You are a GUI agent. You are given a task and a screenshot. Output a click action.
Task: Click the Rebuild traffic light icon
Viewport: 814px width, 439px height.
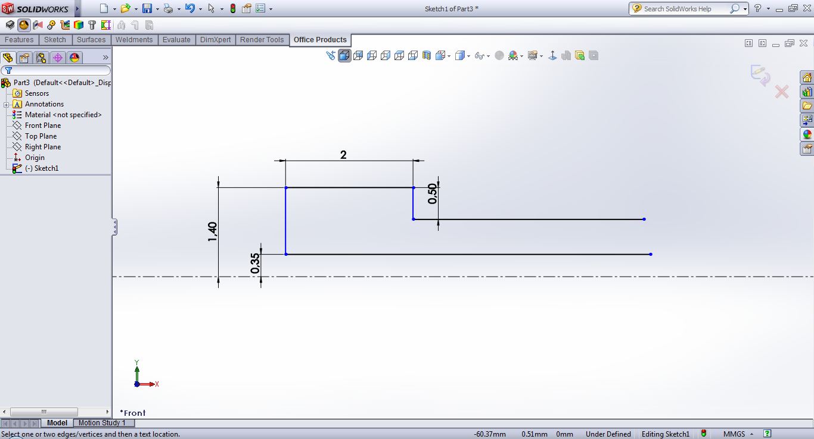point(232,8)
